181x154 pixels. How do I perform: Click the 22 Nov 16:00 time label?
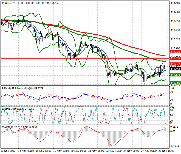point(114,151)
